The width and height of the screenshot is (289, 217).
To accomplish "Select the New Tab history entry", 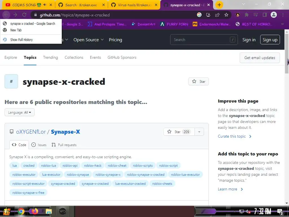I will [31, 30].
